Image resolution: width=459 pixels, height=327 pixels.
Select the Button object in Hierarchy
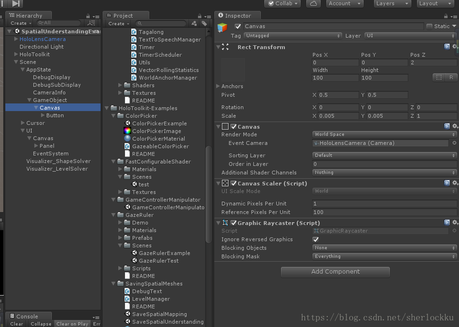click(x=55, y=115)
